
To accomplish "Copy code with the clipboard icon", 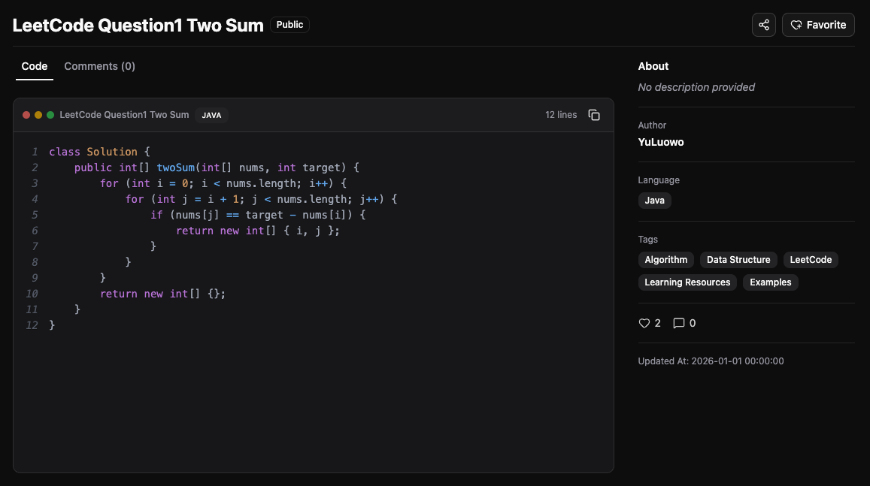I will (x=594, y=115).
